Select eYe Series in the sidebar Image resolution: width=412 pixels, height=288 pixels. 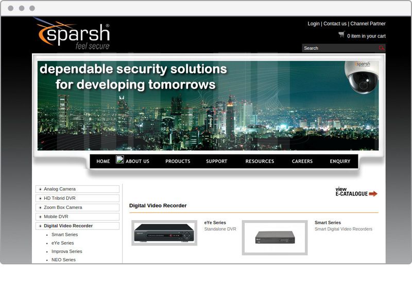click(x=62, y=243)
